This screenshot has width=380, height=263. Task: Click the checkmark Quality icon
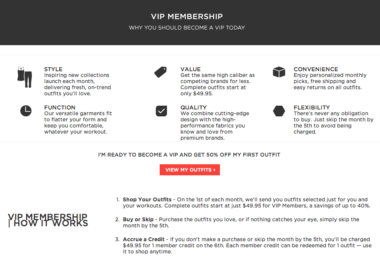[x=161, y=111]
